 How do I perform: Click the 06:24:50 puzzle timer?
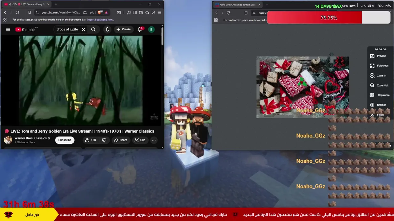[380, 49]
